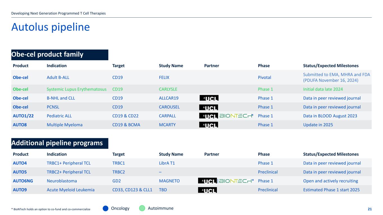Viewport: 383px width, 215px height.
Task: Click the blue Oncology legend dot
Action: point(106,208)
